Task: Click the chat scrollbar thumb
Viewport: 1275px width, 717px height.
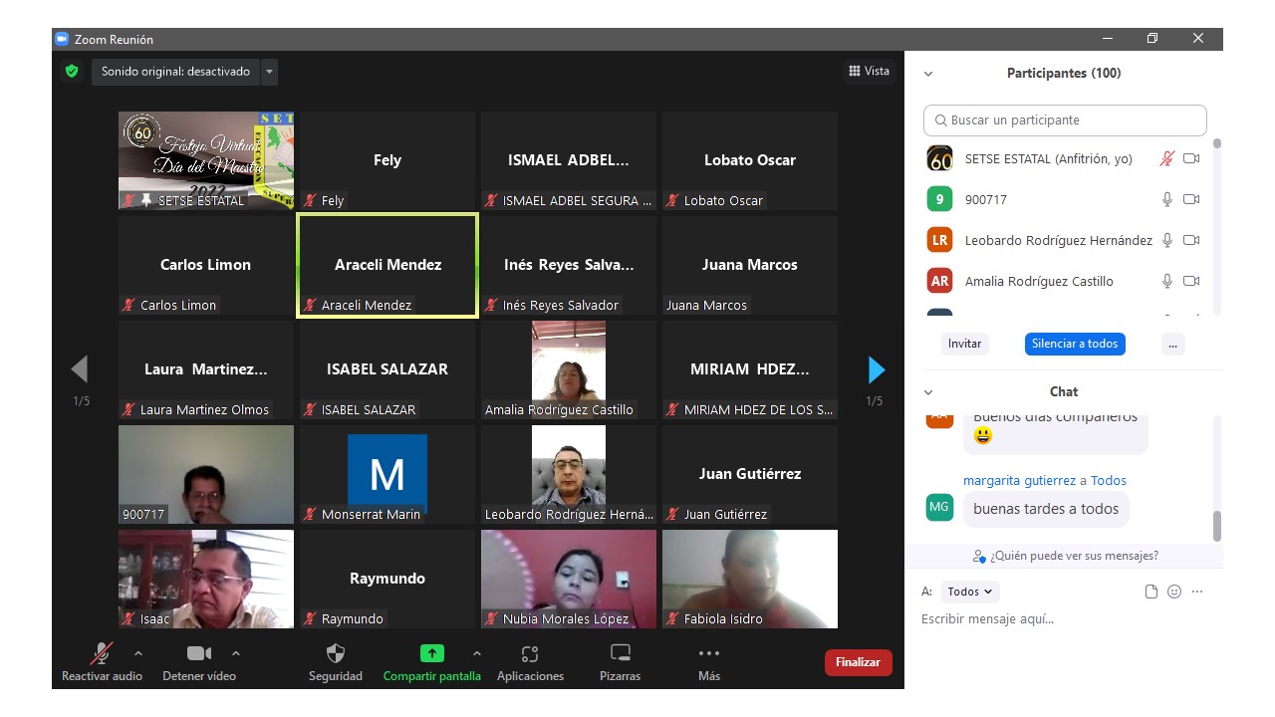Action: pos(1216,526)
